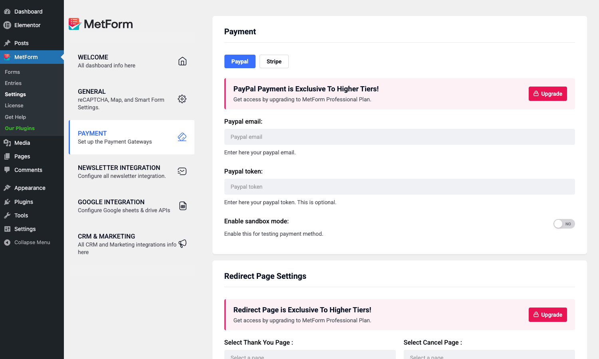Click 'PayPal Payment is Exclusive To Higher Tiers!' text

[306, 89]
